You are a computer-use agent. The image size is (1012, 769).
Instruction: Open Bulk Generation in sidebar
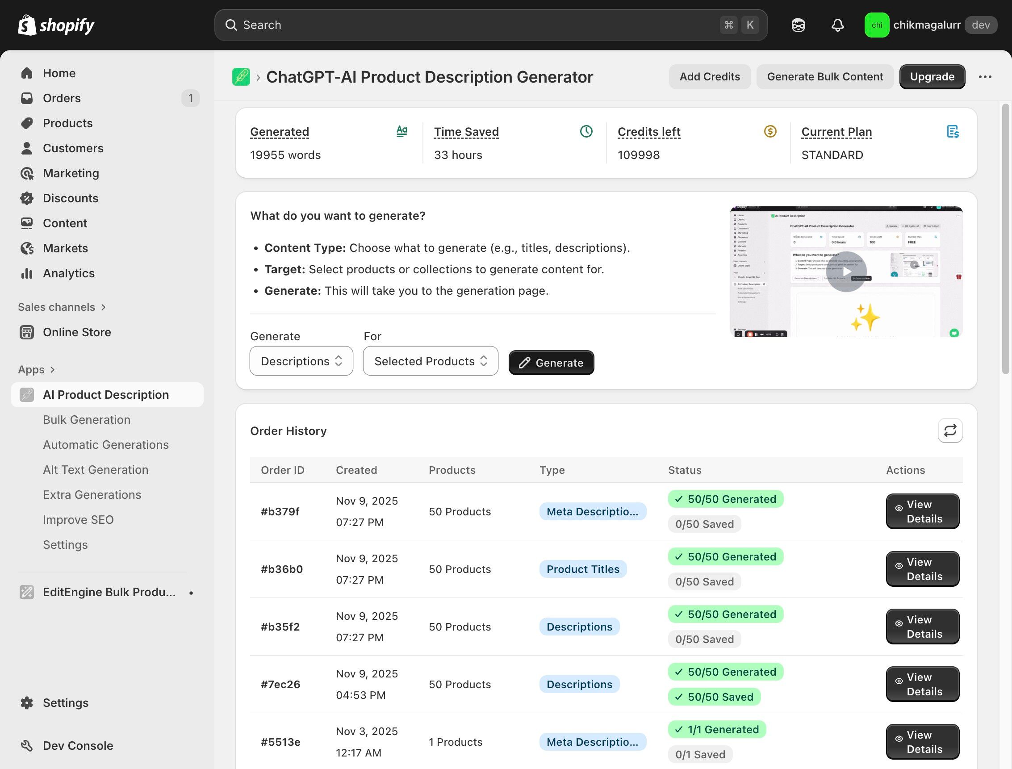pos(87,420)
